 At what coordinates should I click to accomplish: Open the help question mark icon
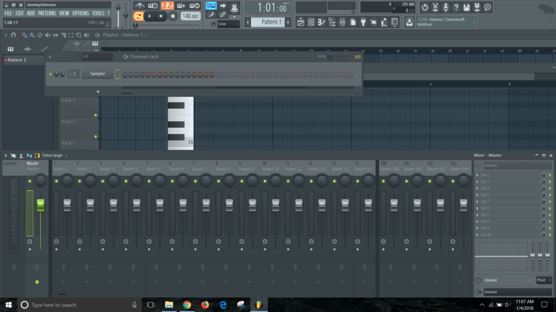[x=456, y=7]
